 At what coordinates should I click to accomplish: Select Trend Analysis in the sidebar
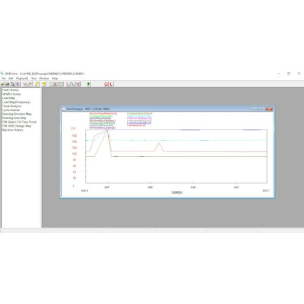(x=12, y=106)
